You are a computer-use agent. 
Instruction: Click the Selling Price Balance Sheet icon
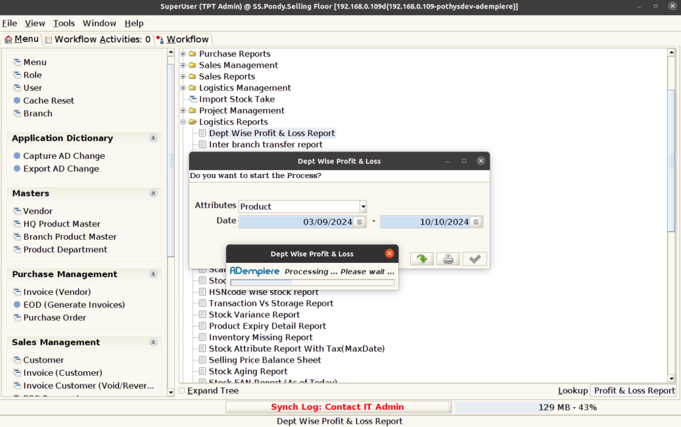tap(202, 360)
